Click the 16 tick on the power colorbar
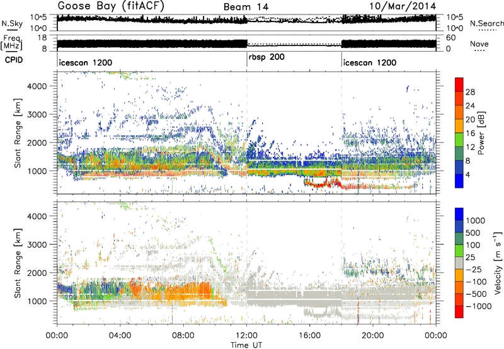The width and height of the screenshot is (504, 349). coord(470,134)
